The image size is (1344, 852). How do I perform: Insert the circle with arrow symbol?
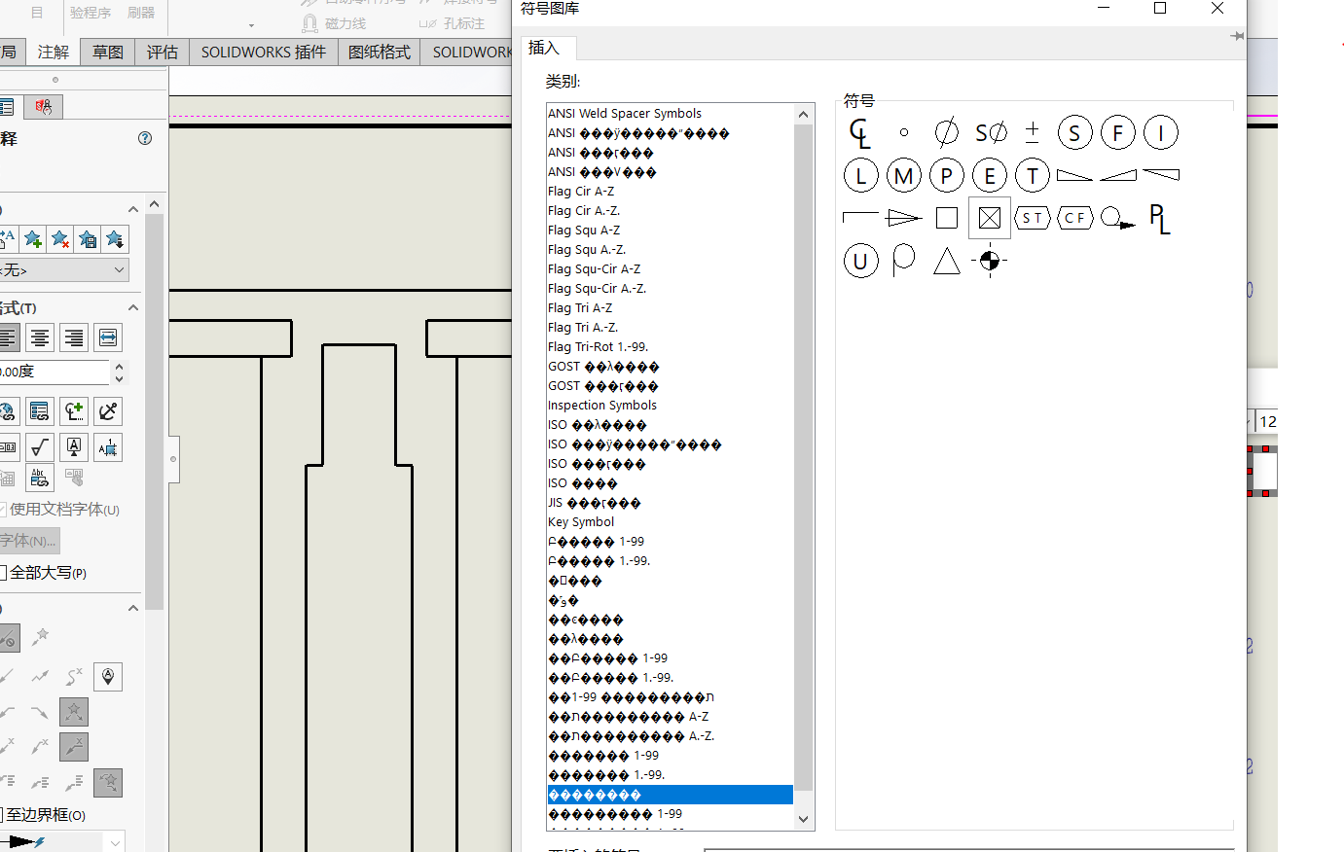coord(1118,218)
